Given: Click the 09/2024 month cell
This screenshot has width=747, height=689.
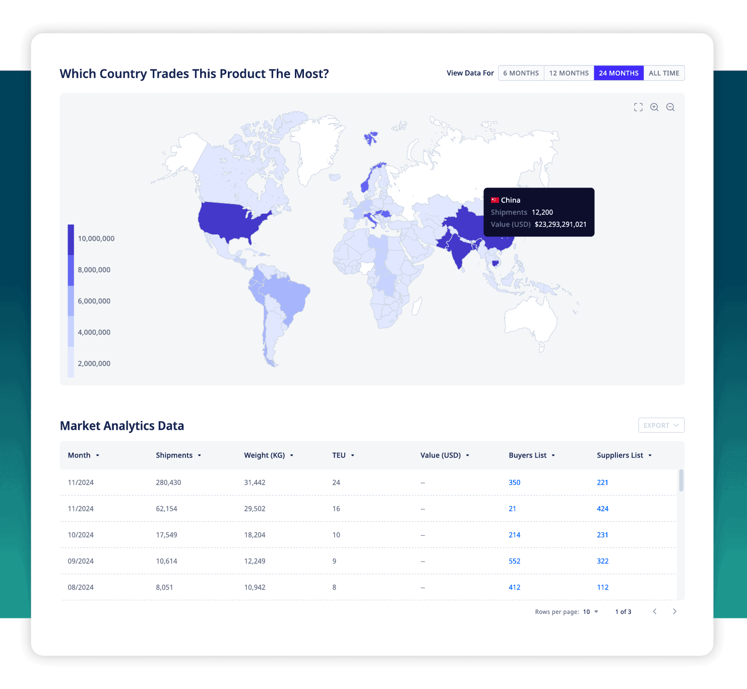Looking at the screenshot, I should pos(81,561).
